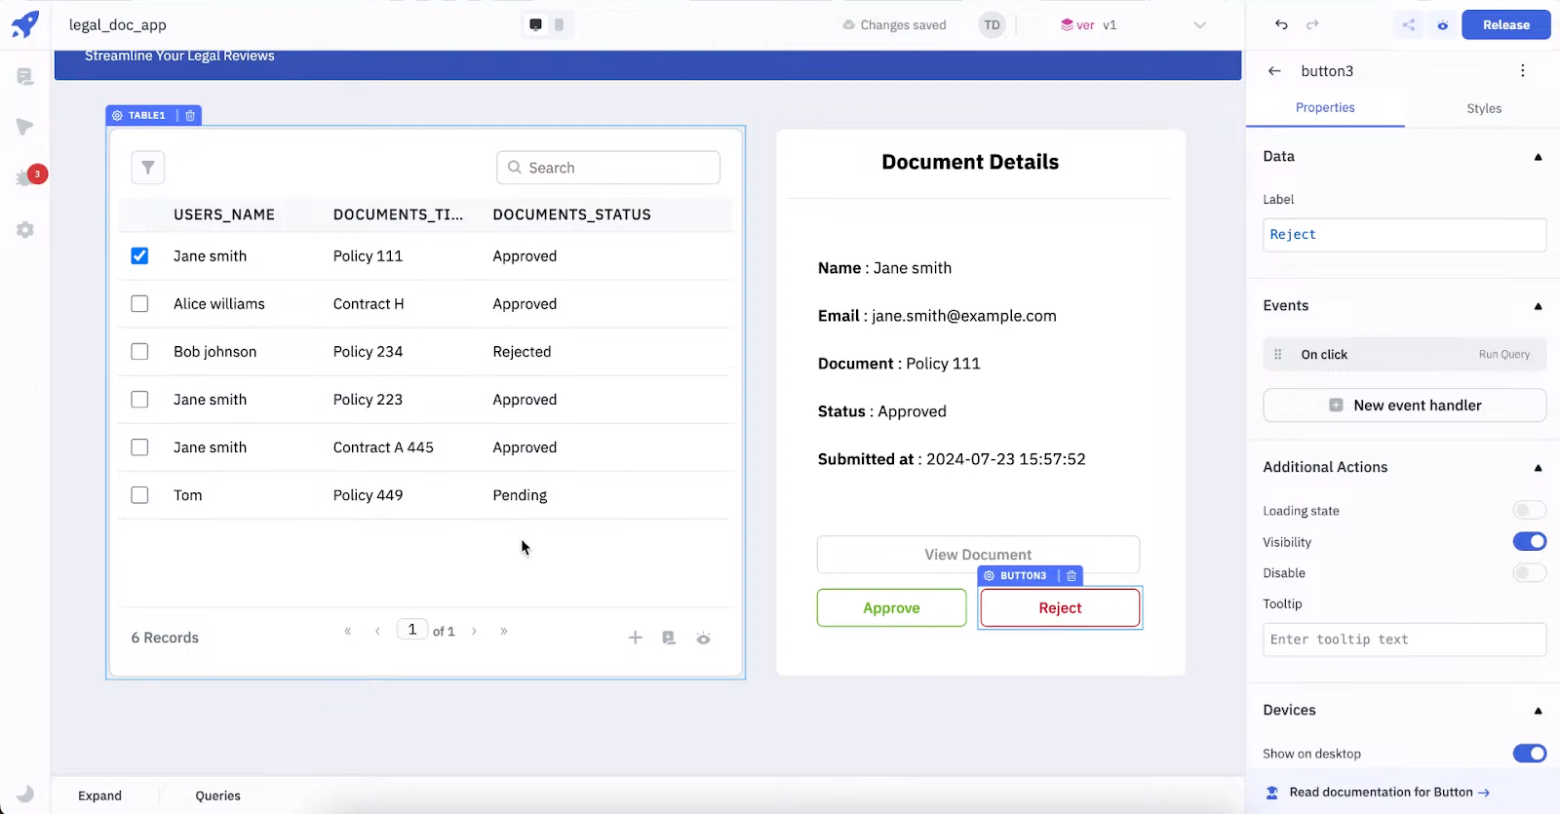Go to last table page
The width and height of the screenshot is (1560, 814).
coord(504,631)
